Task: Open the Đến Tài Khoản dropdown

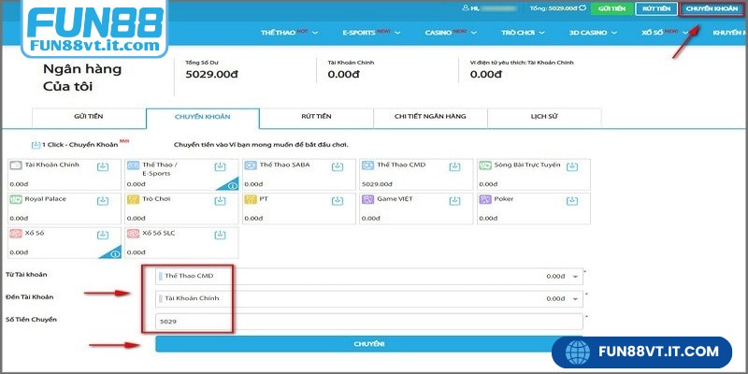Action: tap(368, 298)
